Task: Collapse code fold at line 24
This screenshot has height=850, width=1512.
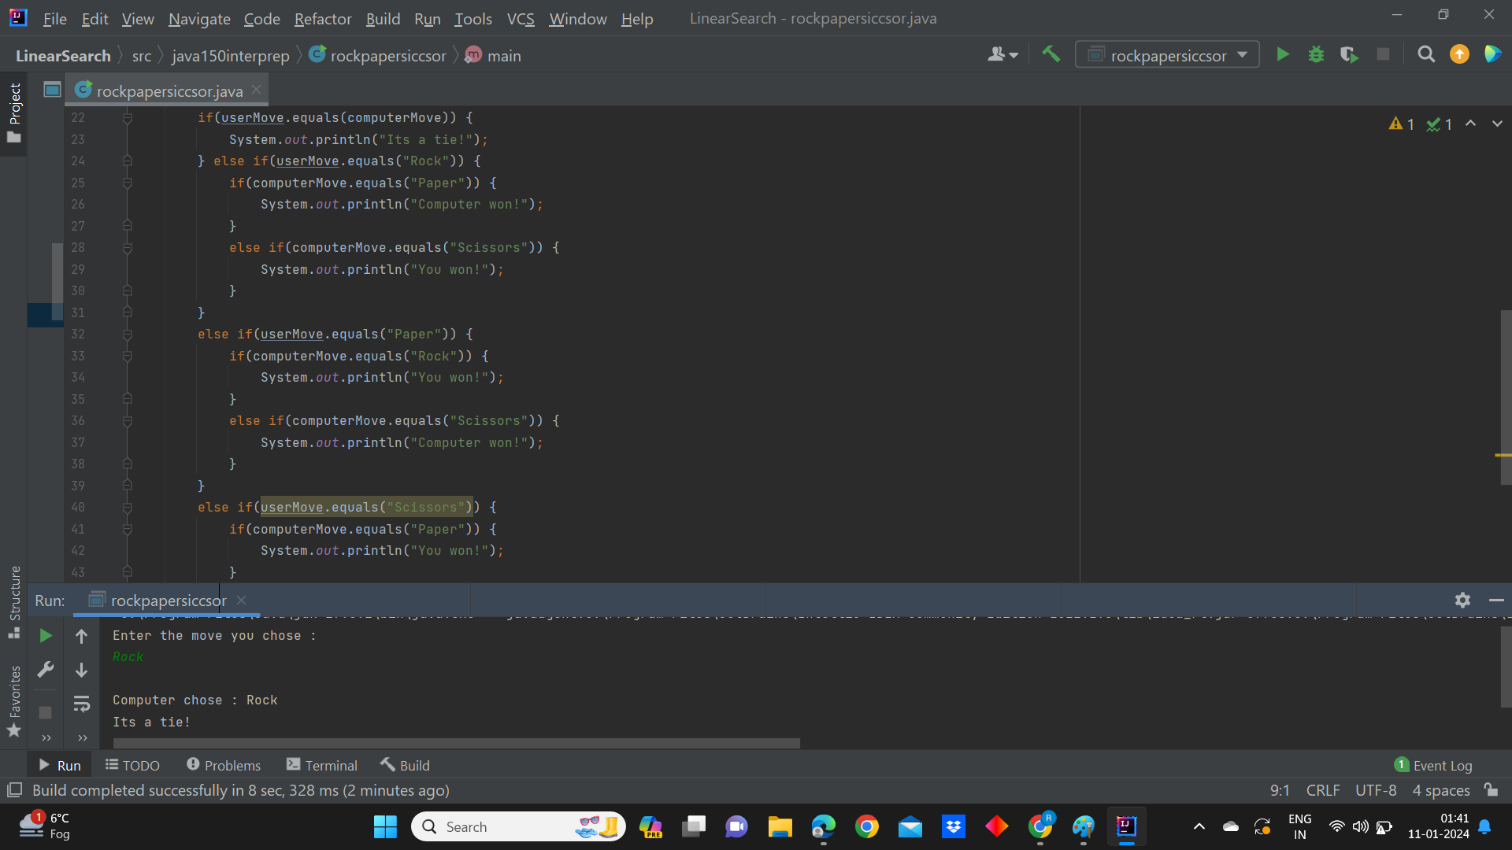Action: point(127,161)
